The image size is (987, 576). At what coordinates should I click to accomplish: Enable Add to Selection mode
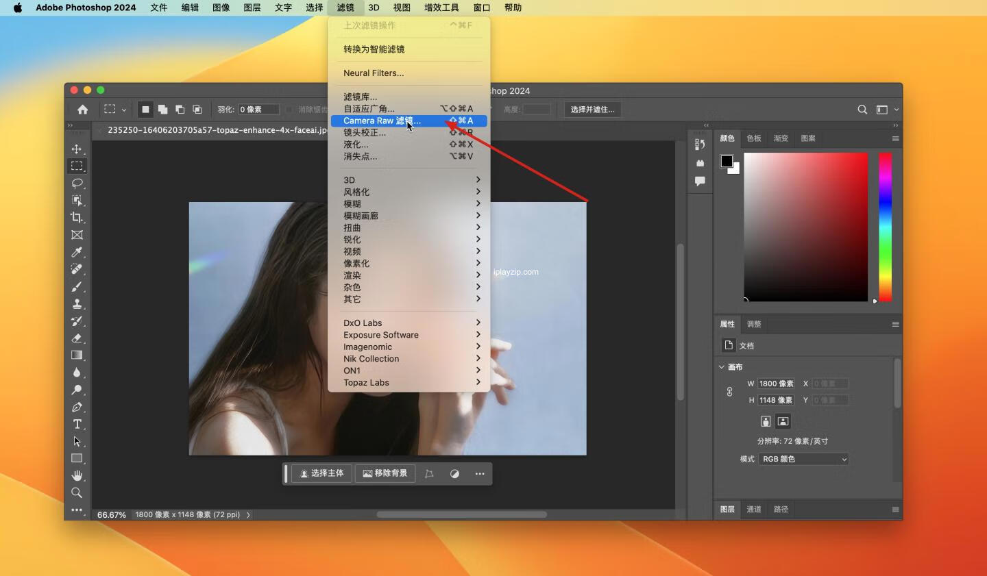[162, 110]
